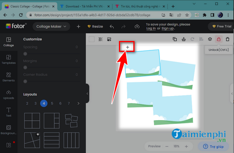The height and width of the screenshot is (153, 234).
Task: Choose the premium angled layout
Action: [32, 140]
